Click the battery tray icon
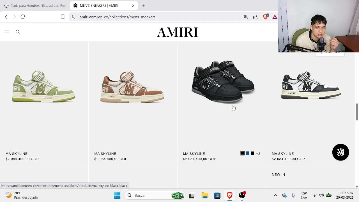 point(329,195)
